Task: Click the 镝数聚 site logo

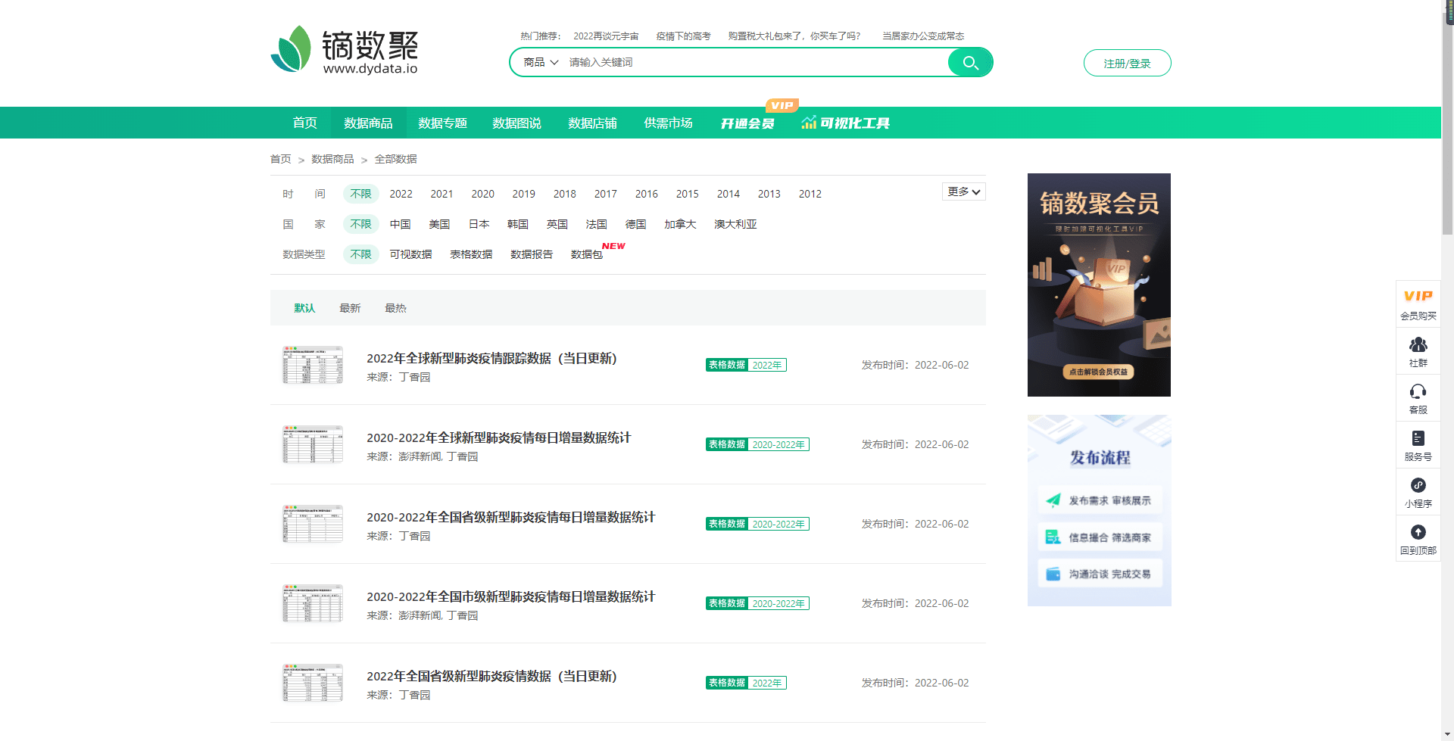Action: click(345, 51)
